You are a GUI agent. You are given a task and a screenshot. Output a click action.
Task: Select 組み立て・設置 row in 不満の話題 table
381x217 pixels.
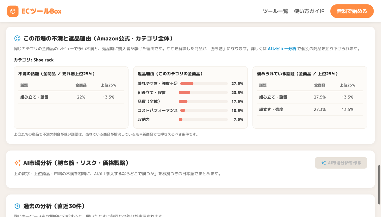pos(71,97)
